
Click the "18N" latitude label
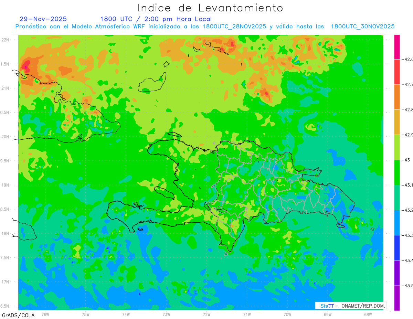pyautogui.click(x=6, y=234)
